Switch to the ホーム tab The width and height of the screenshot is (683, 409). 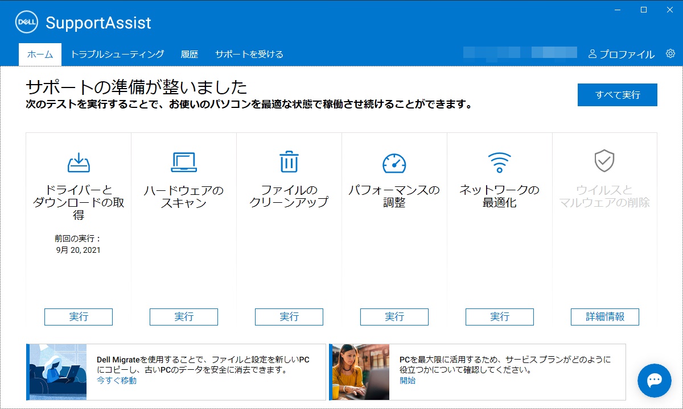click(40, 55)
